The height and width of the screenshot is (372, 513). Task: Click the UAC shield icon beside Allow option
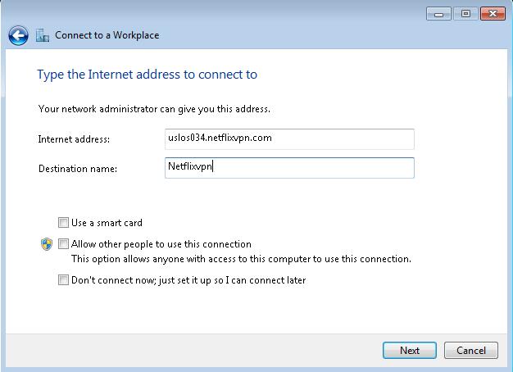click(x=47, y=244)
